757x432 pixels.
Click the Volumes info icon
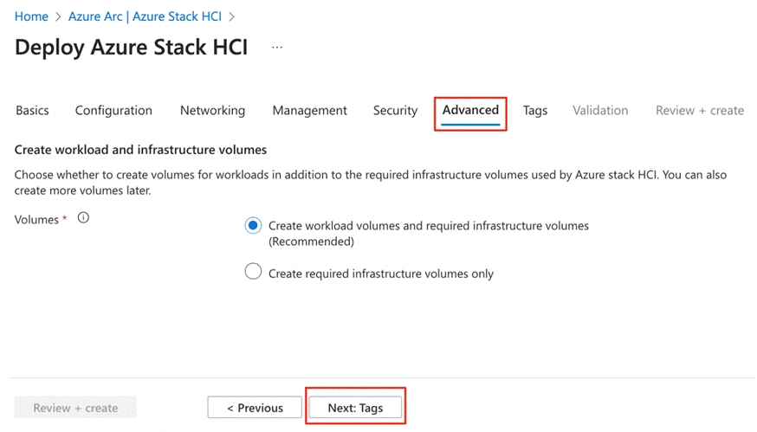(x=83, y=219)
